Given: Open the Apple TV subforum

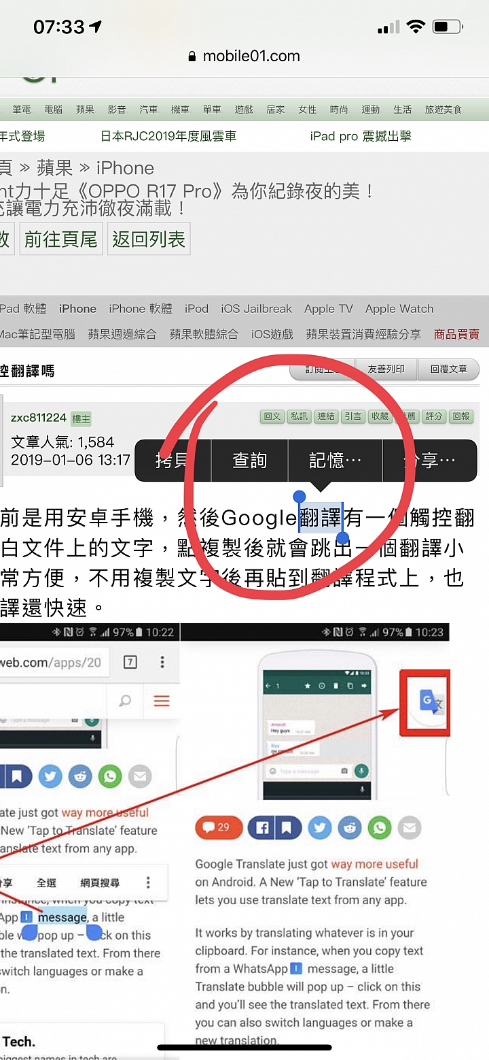Looking at the screenshot, I should 329,309.
